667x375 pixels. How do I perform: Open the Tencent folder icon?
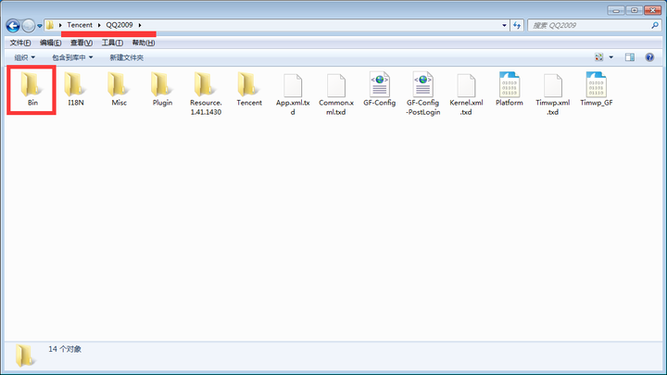(248, 84)
